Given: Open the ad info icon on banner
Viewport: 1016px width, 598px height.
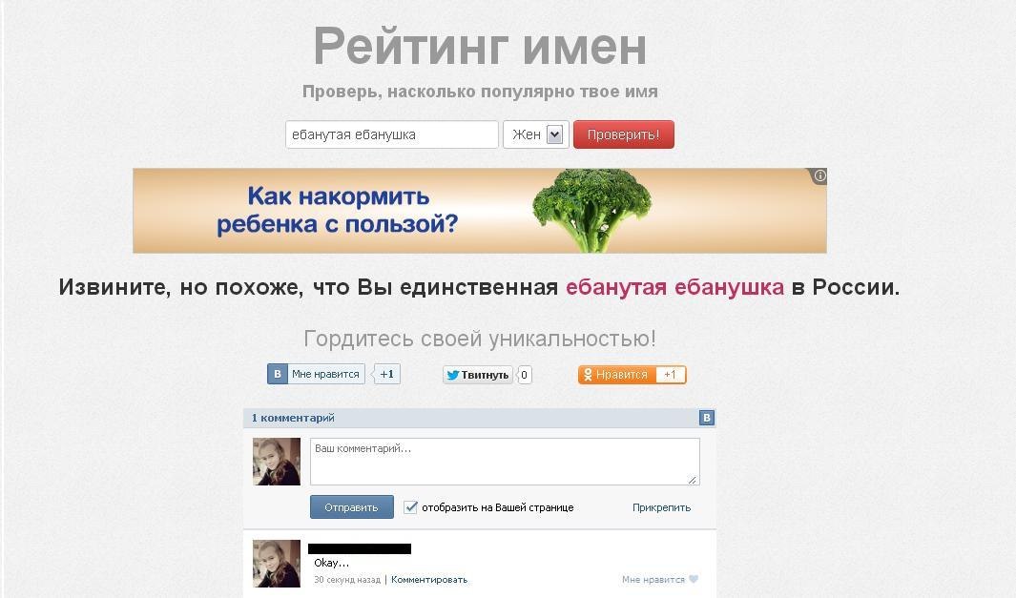Looking at the screenshot, I should click(819, 175).
